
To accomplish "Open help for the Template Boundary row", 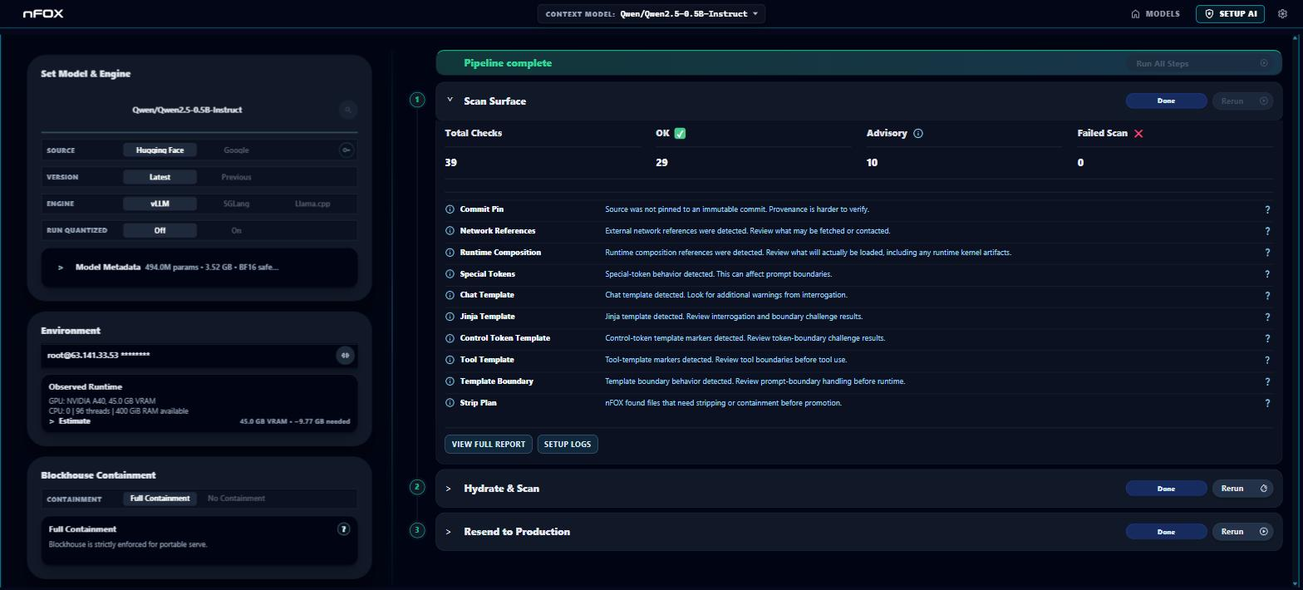I will [x=1267, y=382].
